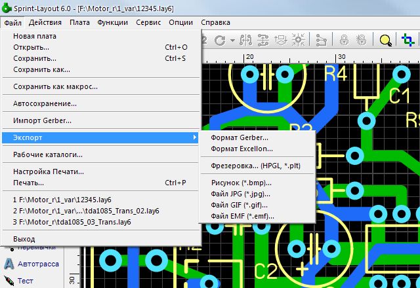Open recent file 2, tda1085_Trans_02.lay6
This screenshot has width=420, height=288.
pos(100,211)
